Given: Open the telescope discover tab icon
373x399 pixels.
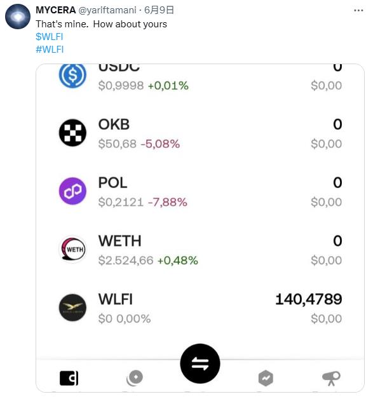Looking at the screenshot, I should point(331,379).
